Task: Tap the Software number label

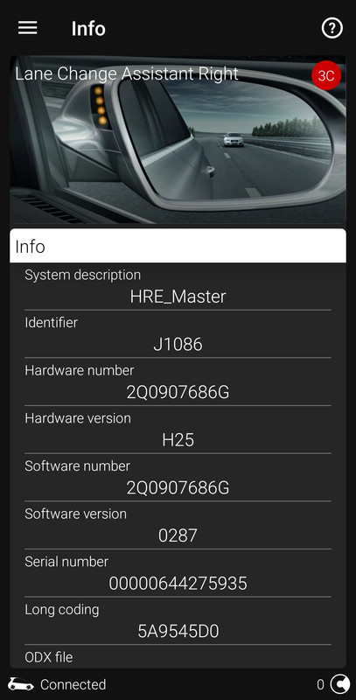Action: pyautogui.click(x=77, y=465)
